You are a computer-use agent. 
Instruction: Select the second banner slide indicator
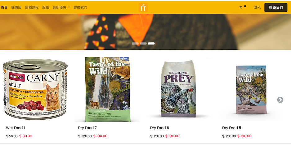143,44
